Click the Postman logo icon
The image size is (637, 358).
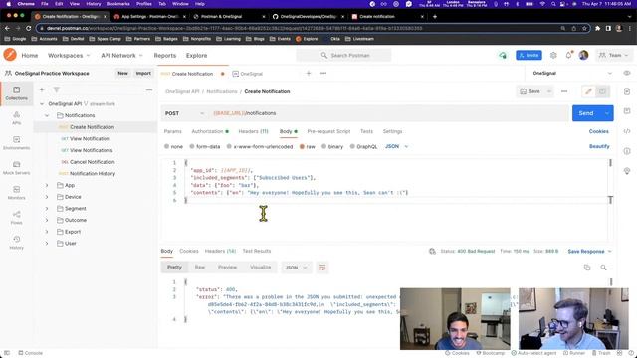tap(10, 55)
